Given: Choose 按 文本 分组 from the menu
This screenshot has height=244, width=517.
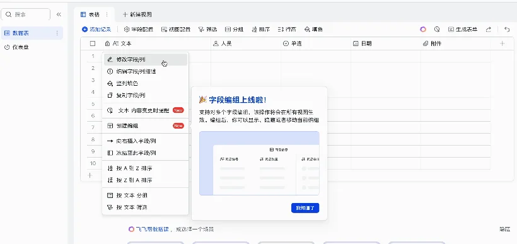Looking at the screenshot, I should pos(146,195).
